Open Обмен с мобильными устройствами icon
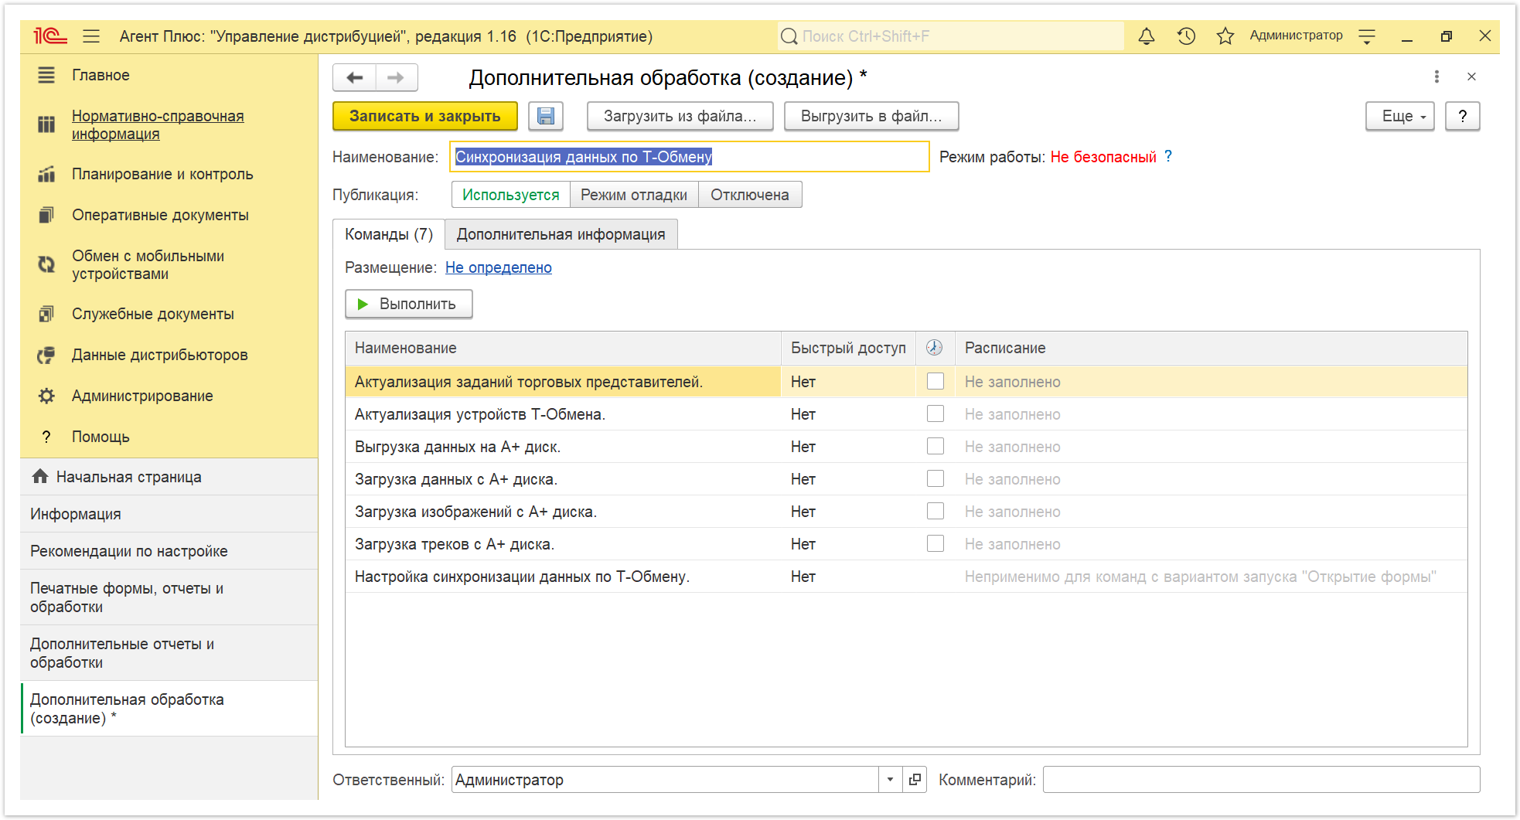1520x820 pixels. (46, 264)
